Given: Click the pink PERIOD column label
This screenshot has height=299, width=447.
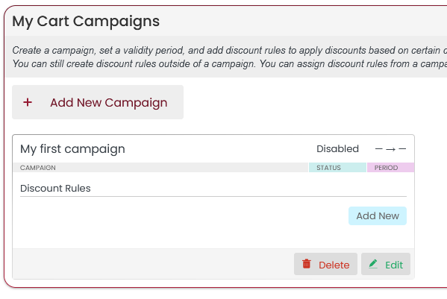Looking at the screenshot, I should 386,168.
